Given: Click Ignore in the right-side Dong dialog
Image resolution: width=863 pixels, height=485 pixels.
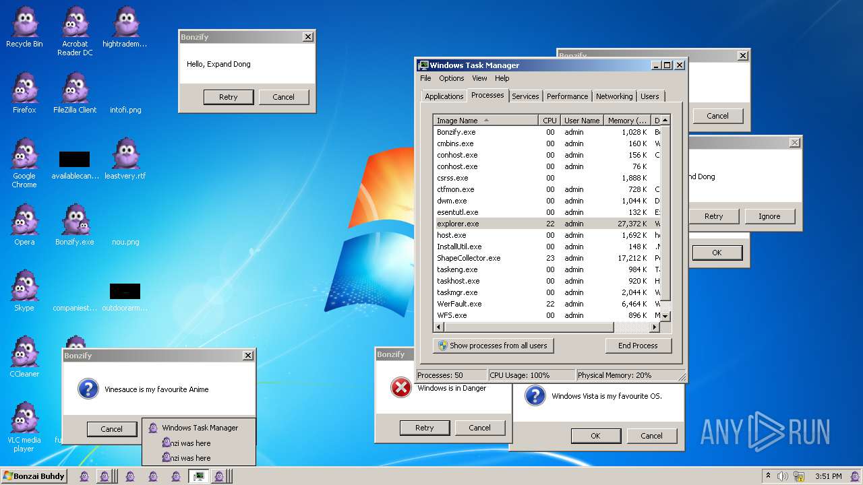Looking at the screenshot, I should pyautogui.click(x=769, y=216).
